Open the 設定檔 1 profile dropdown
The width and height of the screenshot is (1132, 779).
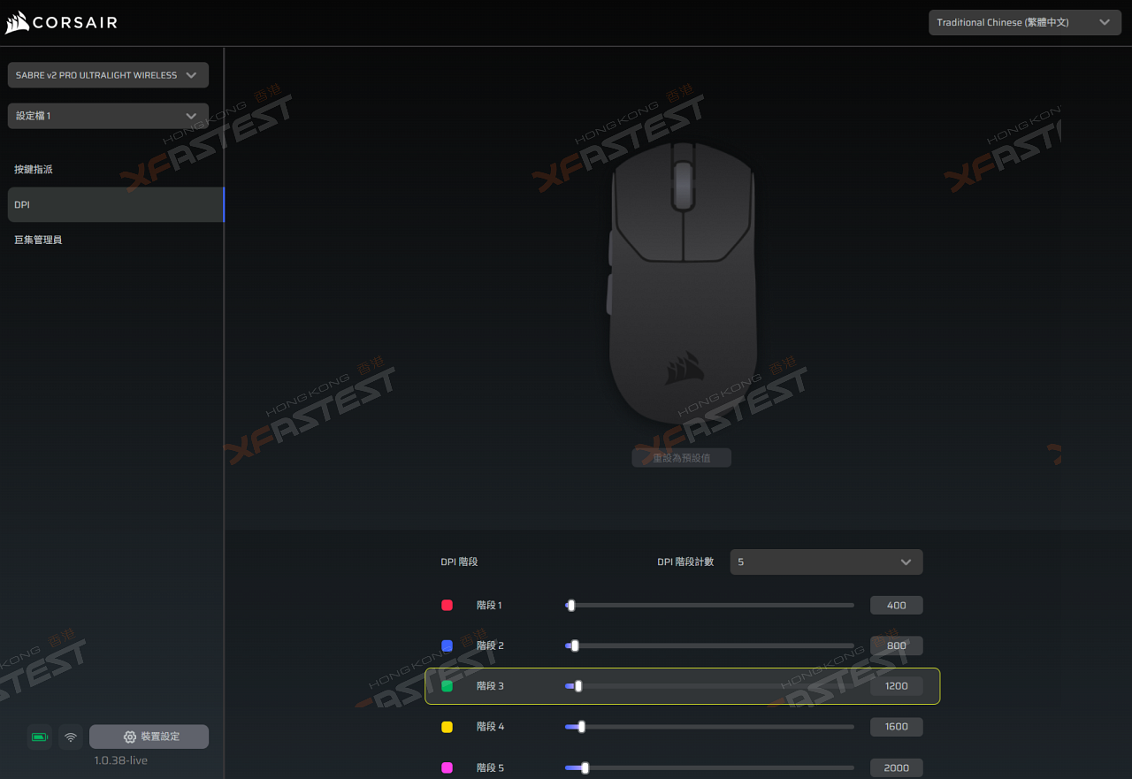108,116
